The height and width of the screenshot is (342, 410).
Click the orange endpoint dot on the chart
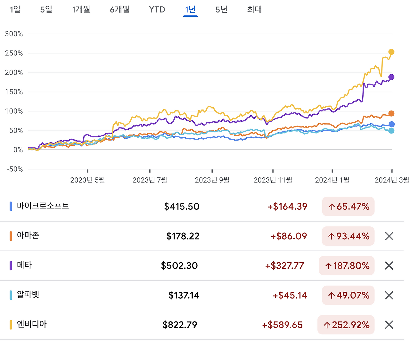coord(391,114)
